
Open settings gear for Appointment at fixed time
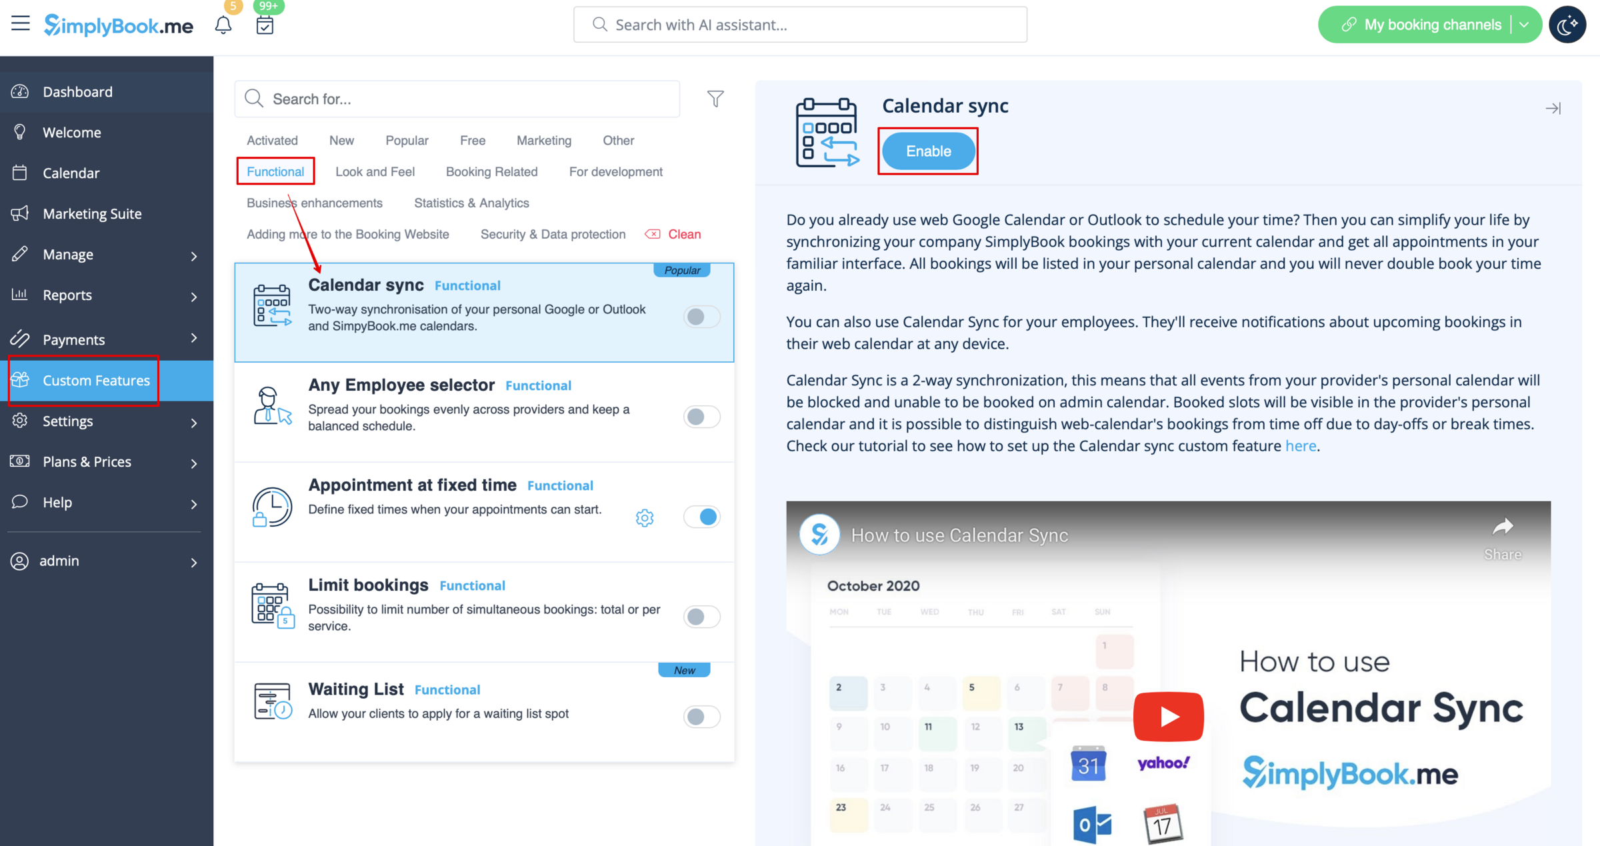pyautogui.click(x=644, y=517)
